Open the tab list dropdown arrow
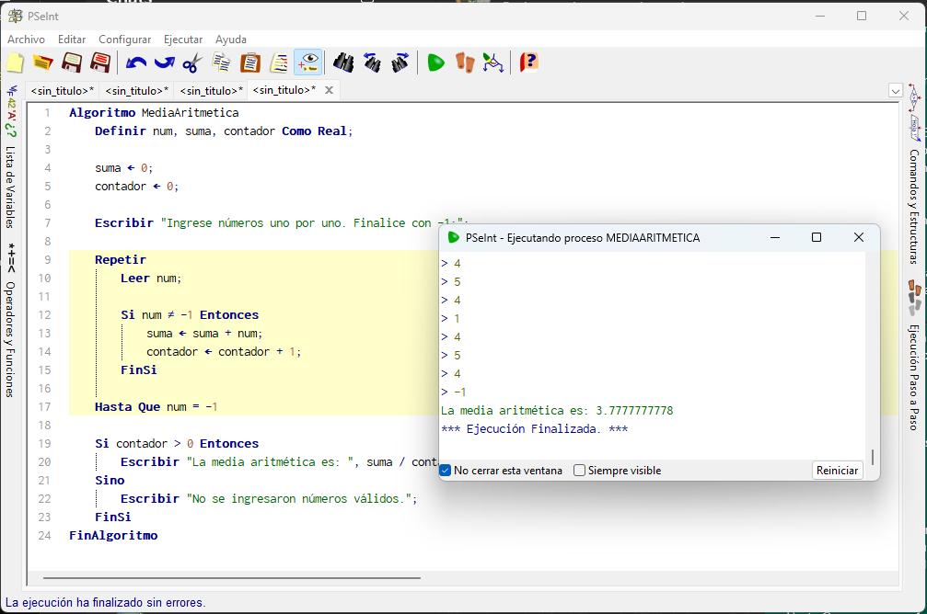This screenshot has height=614, width=927. point(895,91)
